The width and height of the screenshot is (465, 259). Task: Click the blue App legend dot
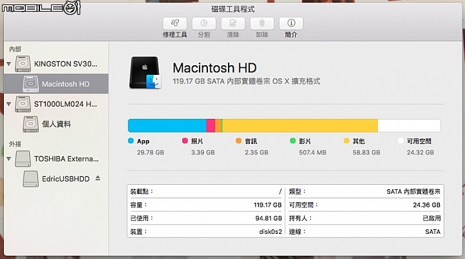(x=130, y=141)
